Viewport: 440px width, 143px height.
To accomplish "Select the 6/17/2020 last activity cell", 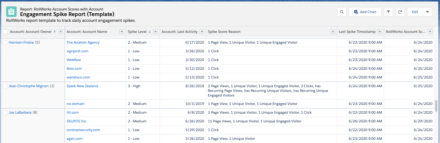I will click(x=183, y=42).
